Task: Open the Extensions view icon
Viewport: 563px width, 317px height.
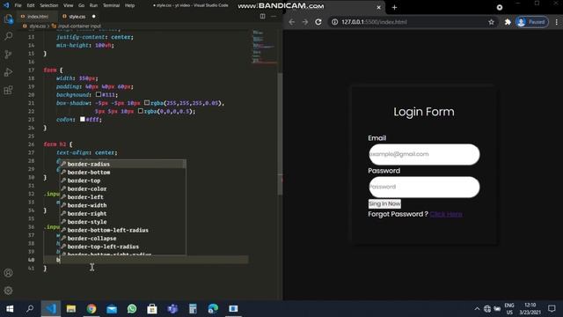Action: coord(8,90)
